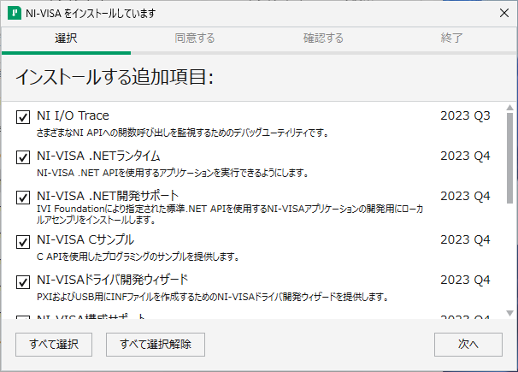
Task: Click the description starting with PXIおよびUSB用
Action: click(x=213, y=297)
